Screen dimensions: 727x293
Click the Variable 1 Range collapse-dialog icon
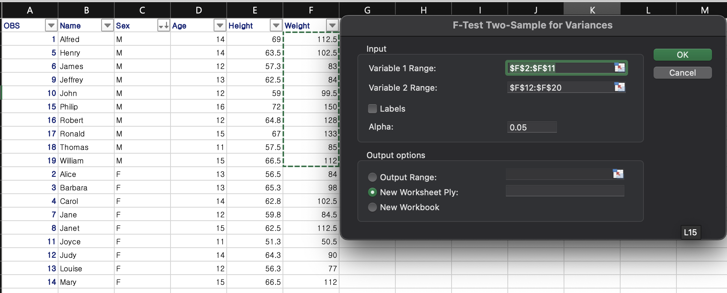pyautogui.click(x=620, y=67)
